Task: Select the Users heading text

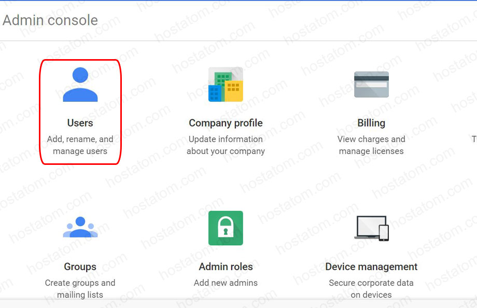Action: point(80,123)
